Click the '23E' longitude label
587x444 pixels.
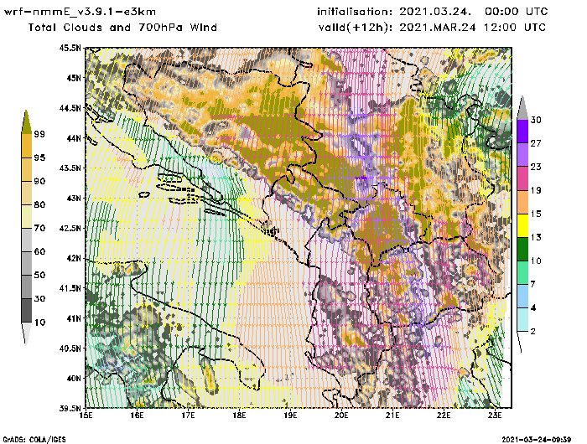[495, 416]
